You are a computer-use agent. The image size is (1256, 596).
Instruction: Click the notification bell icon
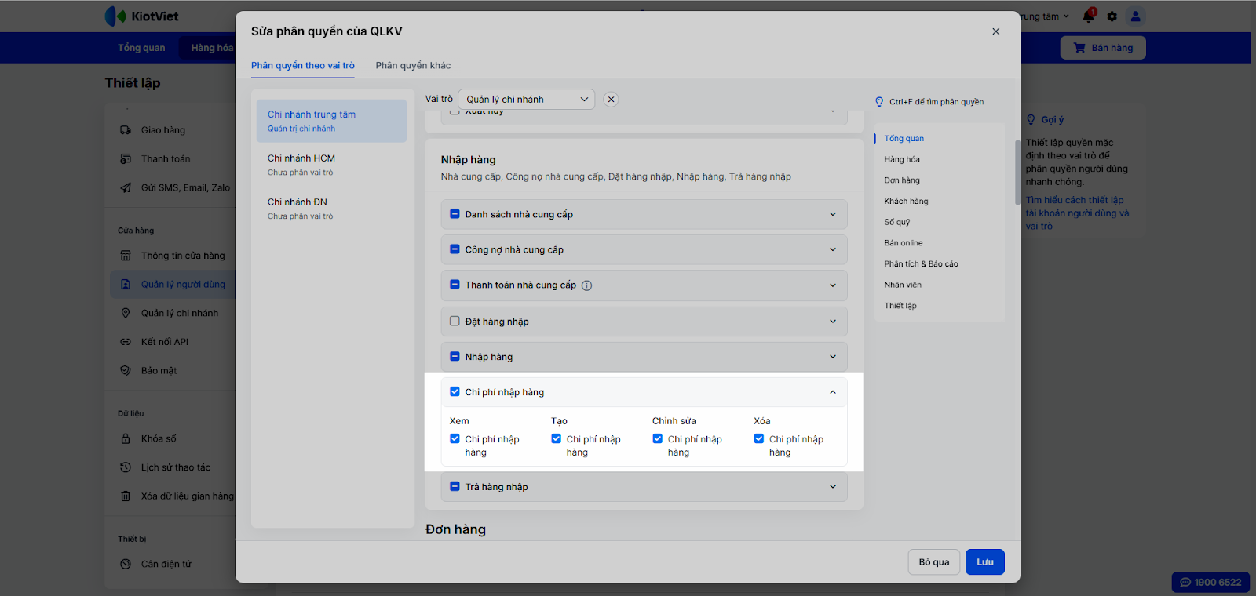tap(1088, 16)
